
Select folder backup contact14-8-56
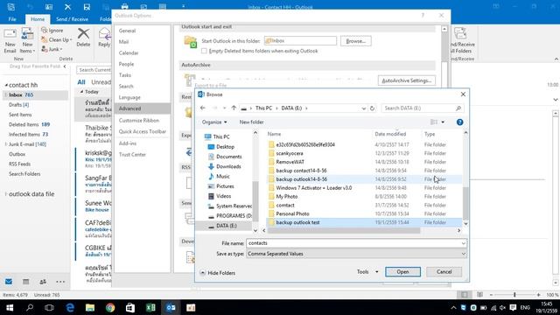[301, 171]
